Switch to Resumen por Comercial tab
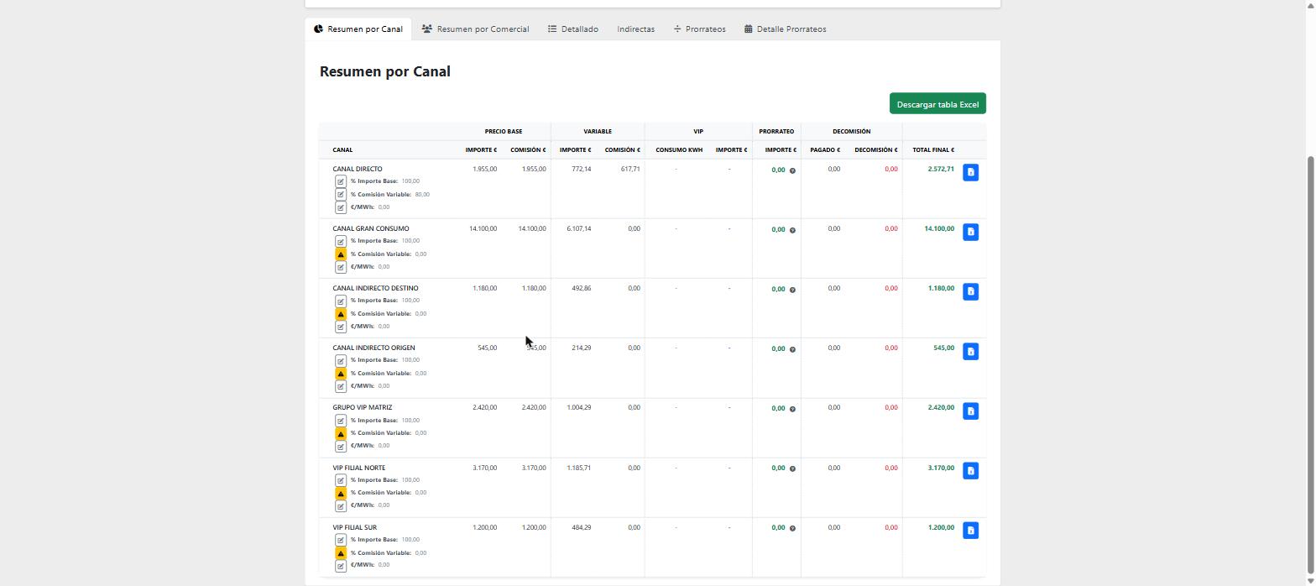Viewport: 1316px width, 586px height. point(475,29)
